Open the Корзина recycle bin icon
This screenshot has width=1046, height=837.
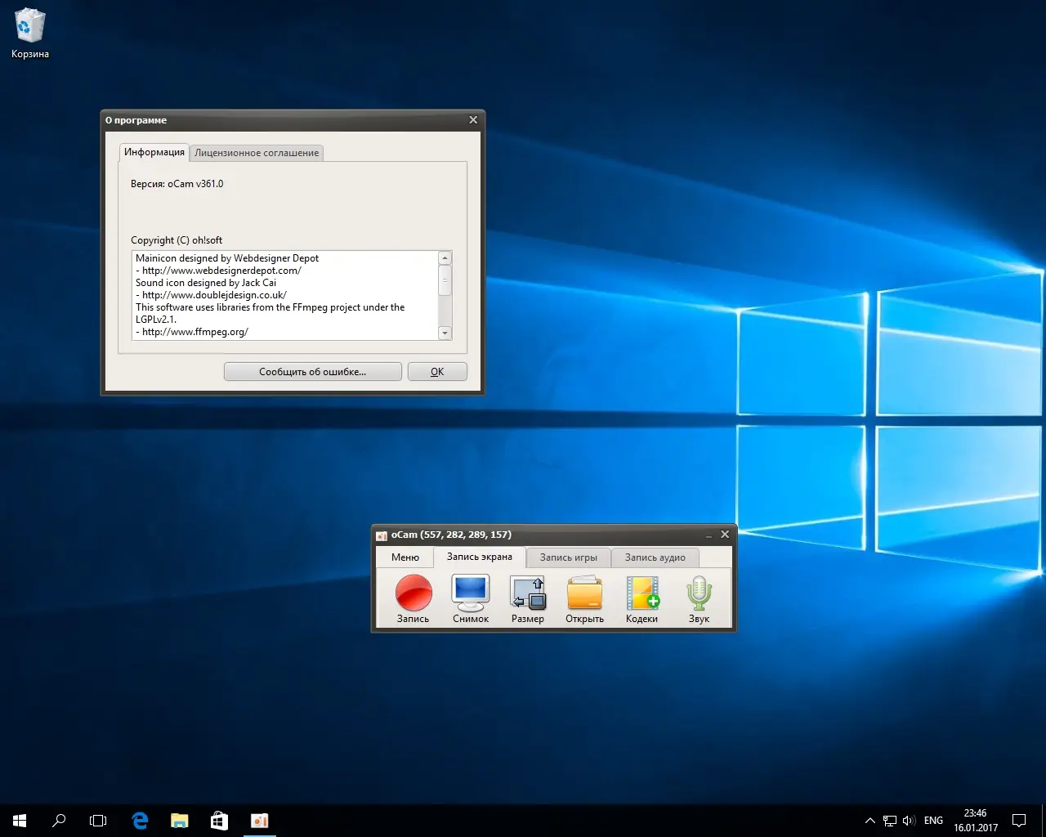click(x=30, y=34)
